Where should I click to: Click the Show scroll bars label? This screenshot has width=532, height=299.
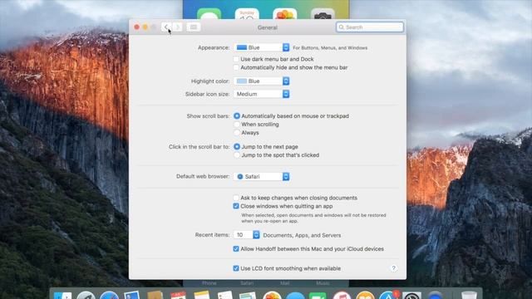pyautogui.click(x=208, y=116)
